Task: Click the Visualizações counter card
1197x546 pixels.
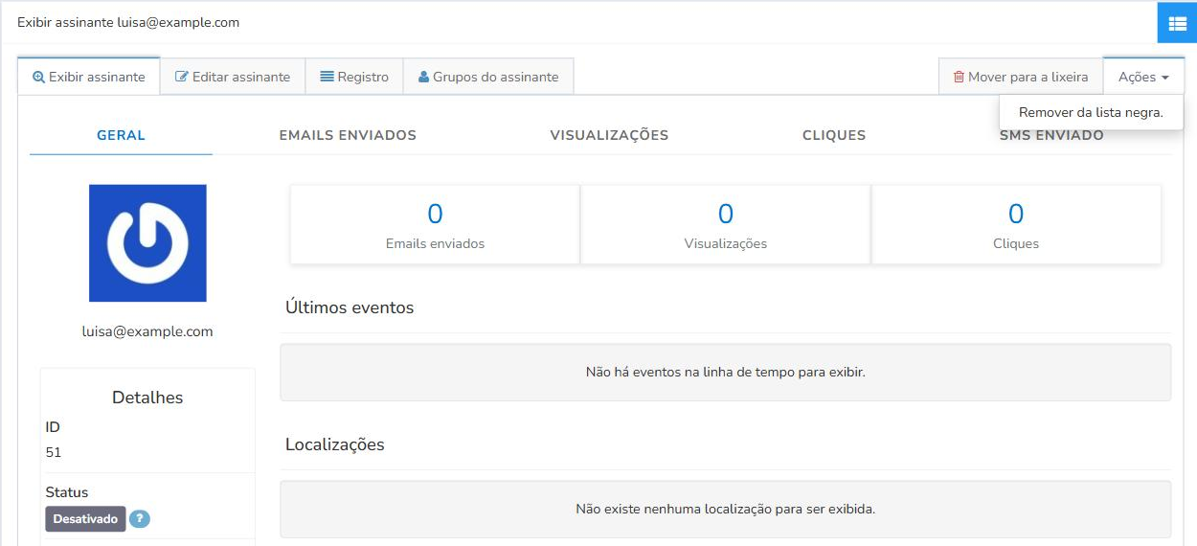Action: [x=726, y=224]
